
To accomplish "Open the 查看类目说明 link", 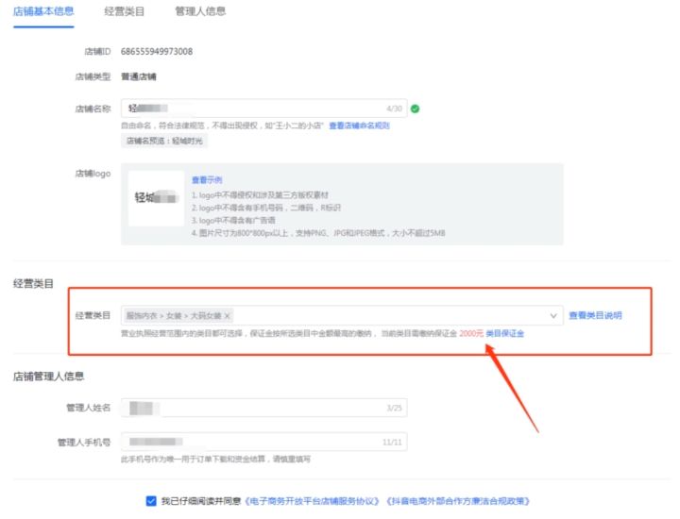I will pos(595,315).
